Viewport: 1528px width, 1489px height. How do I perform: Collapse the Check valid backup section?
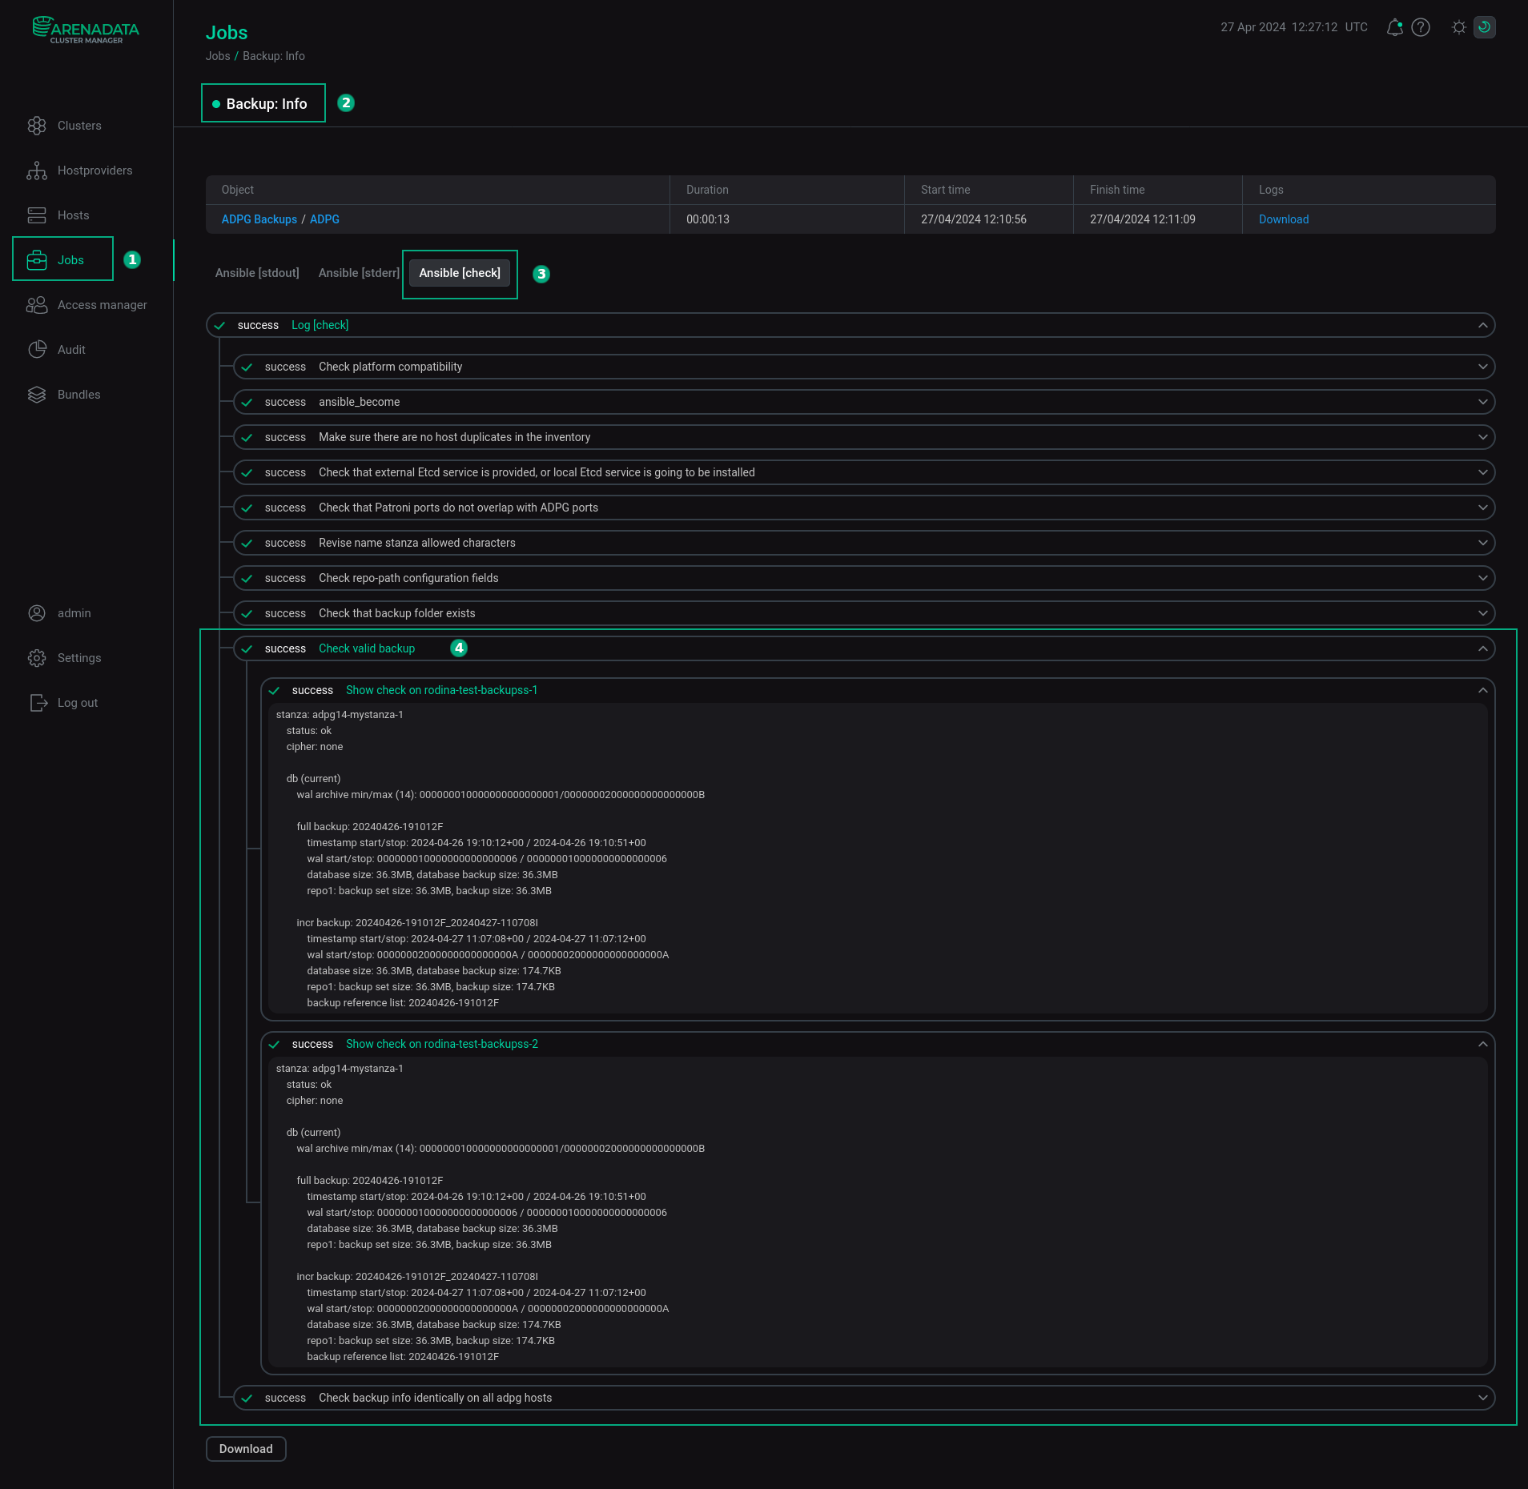coord(1482,648)
